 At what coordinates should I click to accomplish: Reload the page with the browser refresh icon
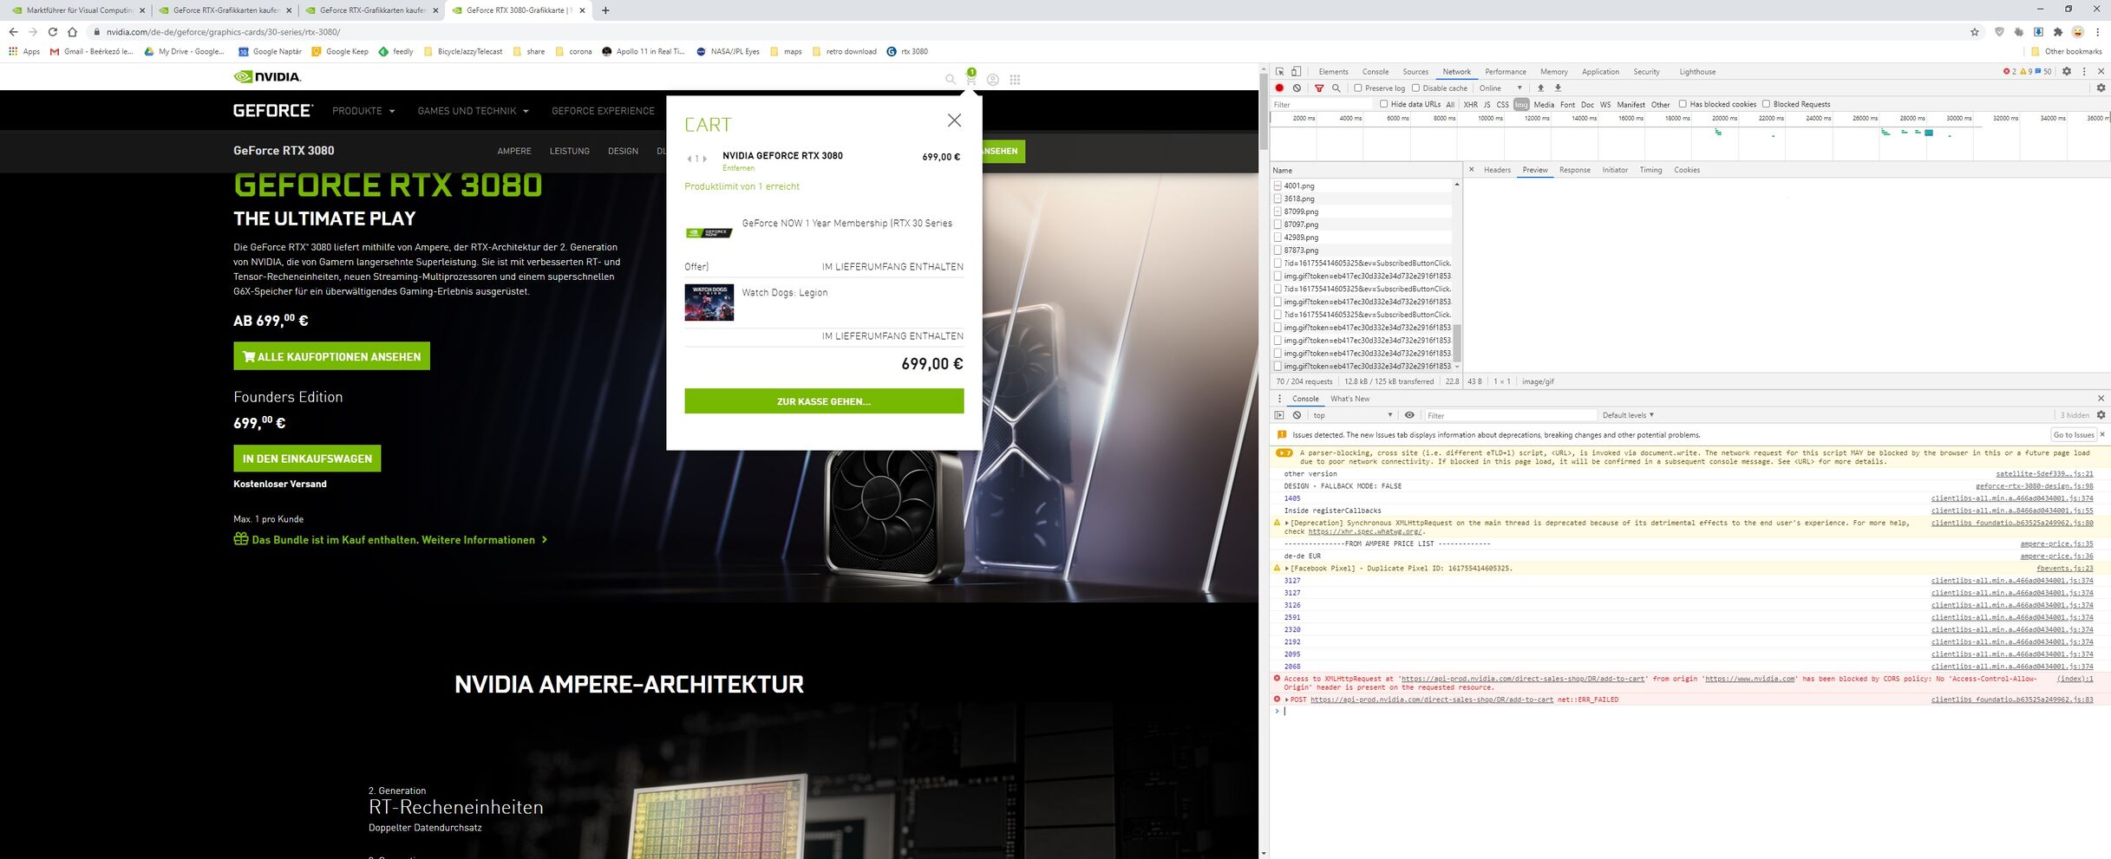[52, 32]
